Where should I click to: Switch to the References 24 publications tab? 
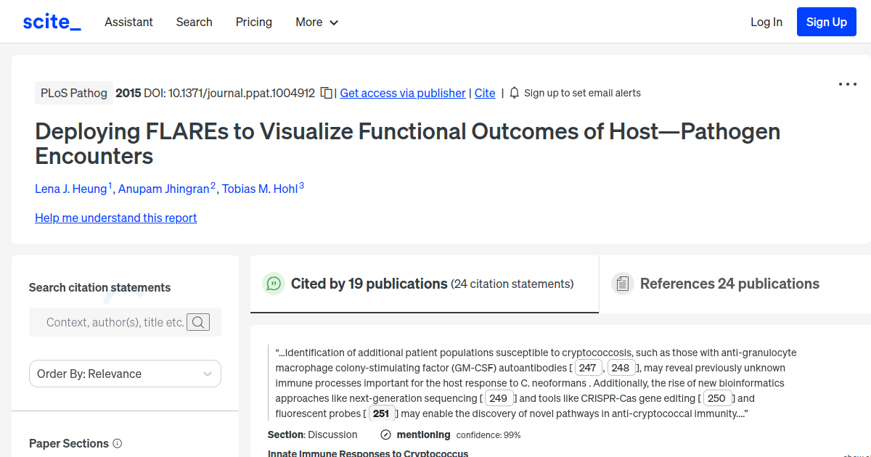tap(729, 284)
